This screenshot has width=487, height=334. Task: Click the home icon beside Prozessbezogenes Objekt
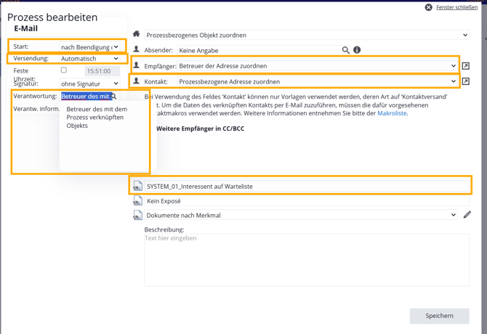coord(136,34)
